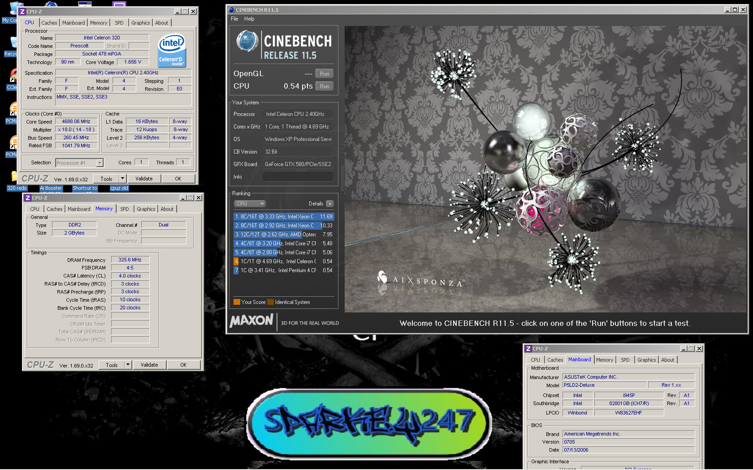Click the CPU-Z title icon in Memory window

click(28, 198)
